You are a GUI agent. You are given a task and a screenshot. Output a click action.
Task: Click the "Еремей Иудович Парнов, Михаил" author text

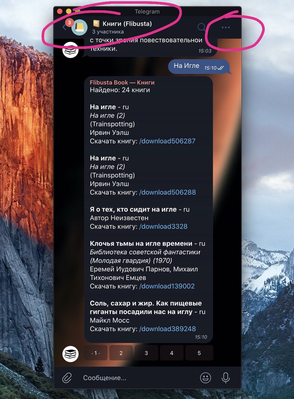click(144, 269)
